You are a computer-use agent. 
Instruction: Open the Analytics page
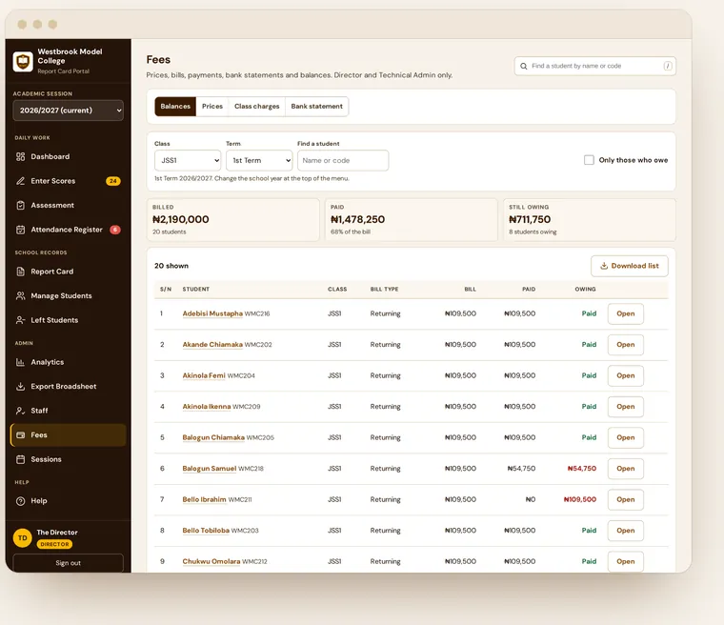tap(69, 362)
